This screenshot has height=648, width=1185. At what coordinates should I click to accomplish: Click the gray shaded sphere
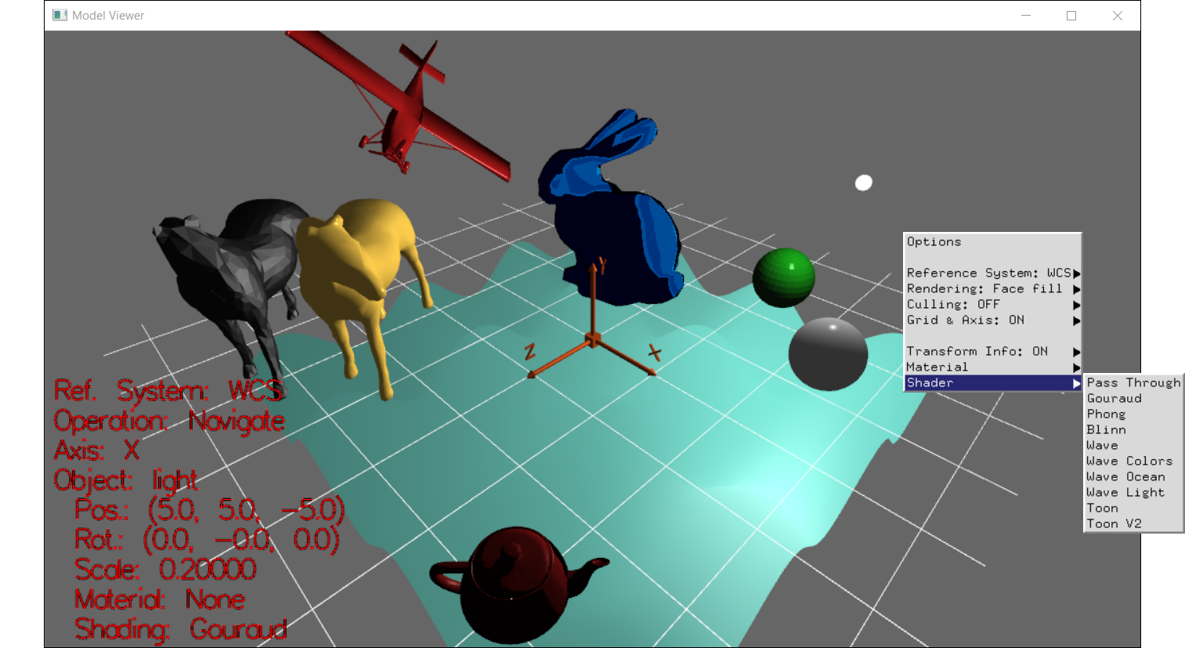click(828, 354)
